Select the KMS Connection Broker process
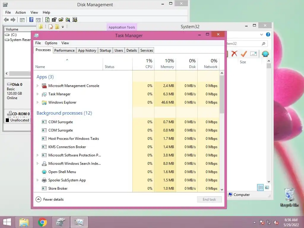304x228 pixels. (126, 147)
